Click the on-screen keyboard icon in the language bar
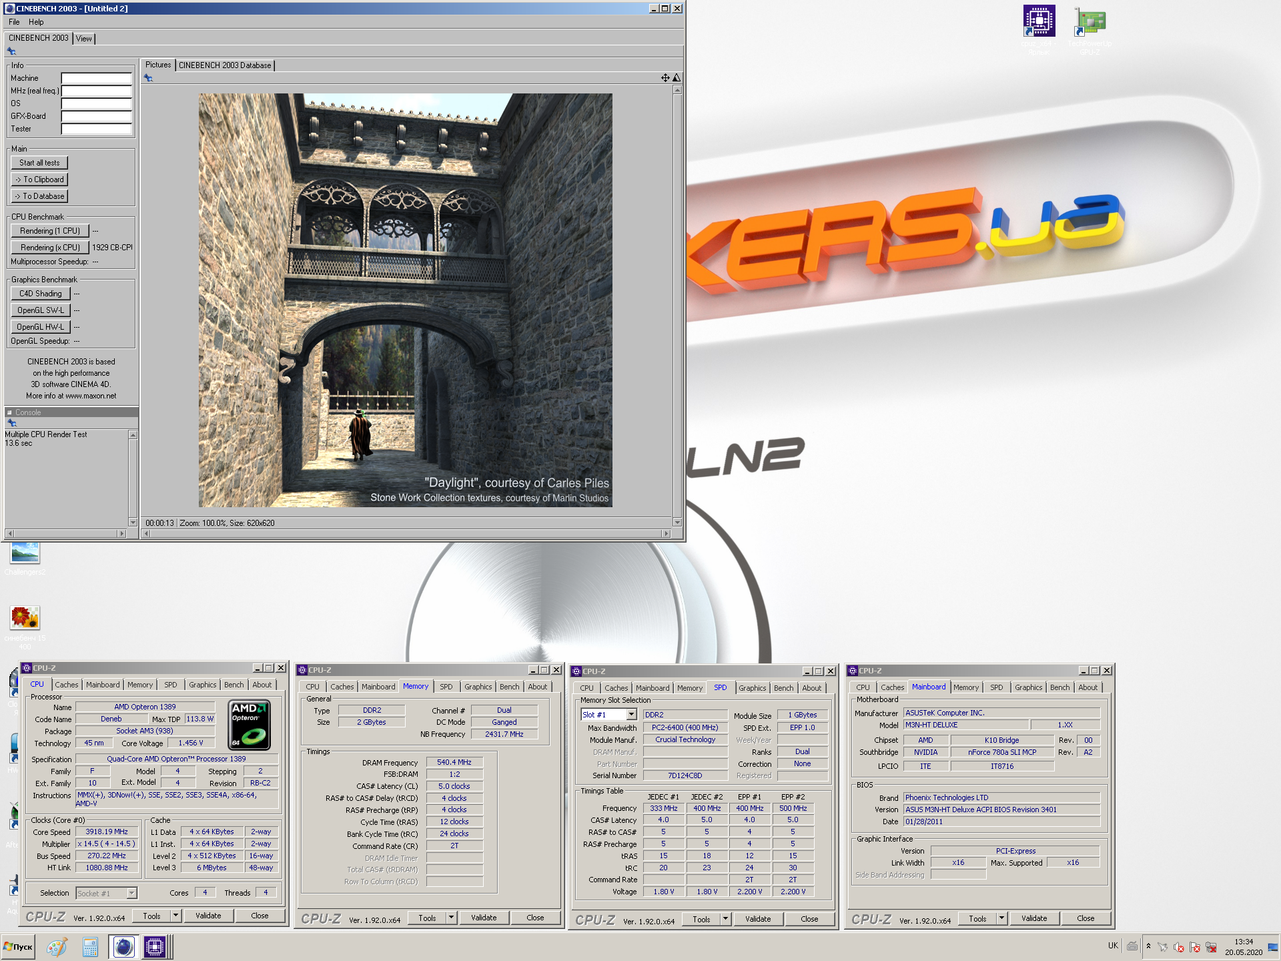The height and width of the screenshot is (961, 1281). pos(1132,946)
